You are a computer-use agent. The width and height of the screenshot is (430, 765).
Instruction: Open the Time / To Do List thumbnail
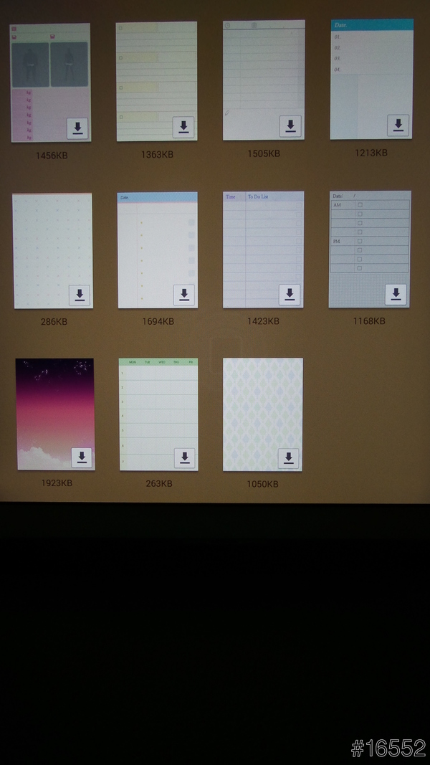[263, 250]
